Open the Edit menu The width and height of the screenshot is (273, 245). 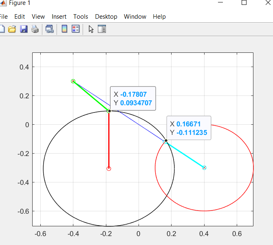pos(20,17)
